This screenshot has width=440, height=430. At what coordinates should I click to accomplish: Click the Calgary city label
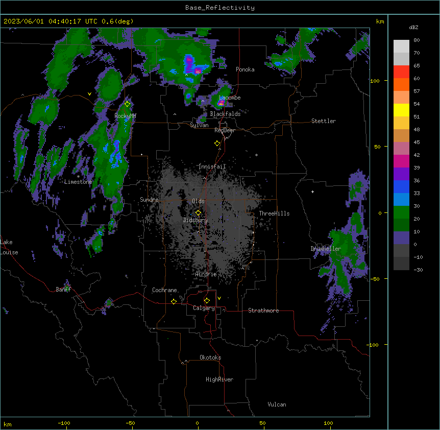click(x=204, y=308)
